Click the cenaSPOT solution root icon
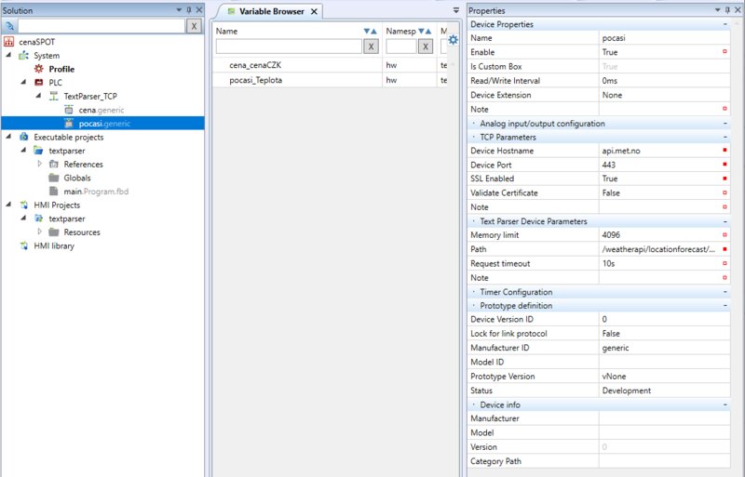Viewport: 745px width, 477px height. pyautogui.click(x=9, y=42)
